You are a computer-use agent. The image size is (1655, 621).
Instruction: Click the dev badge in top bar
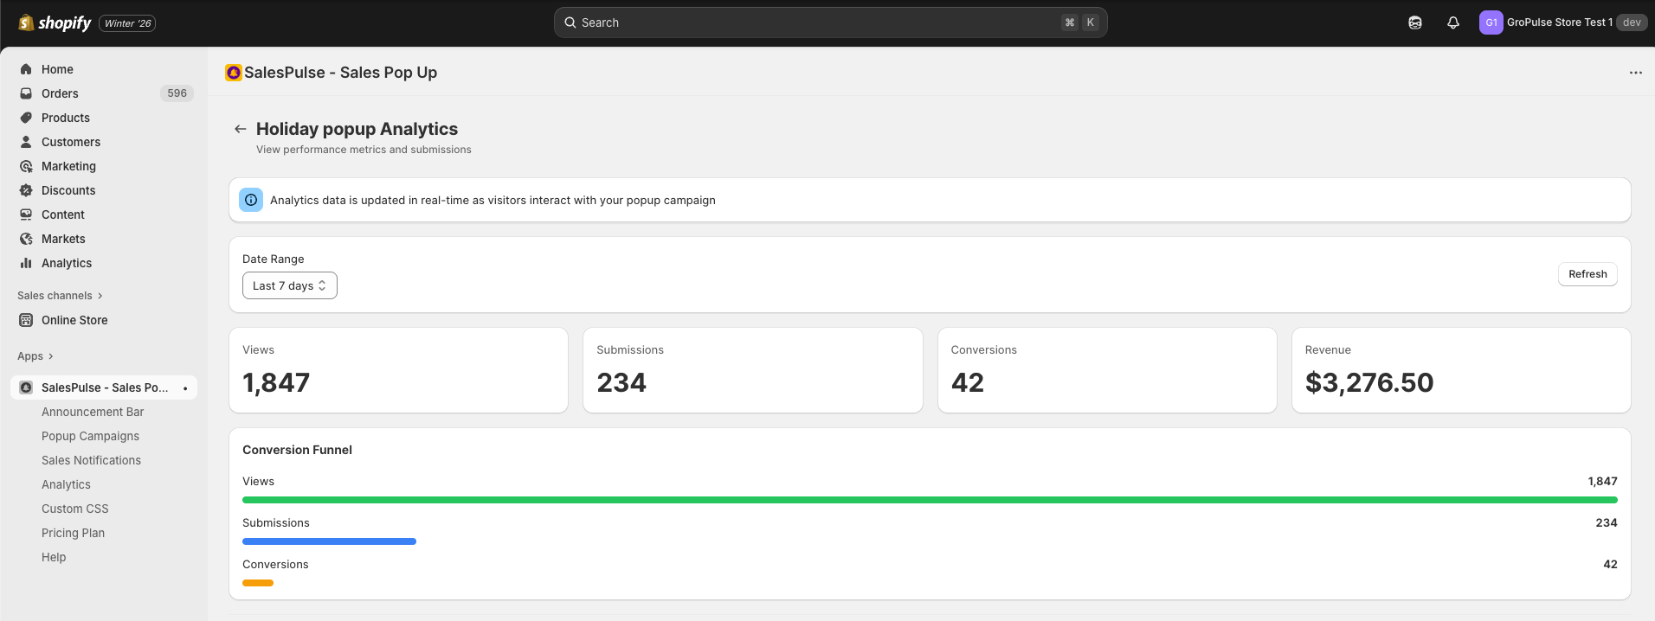1632,22
